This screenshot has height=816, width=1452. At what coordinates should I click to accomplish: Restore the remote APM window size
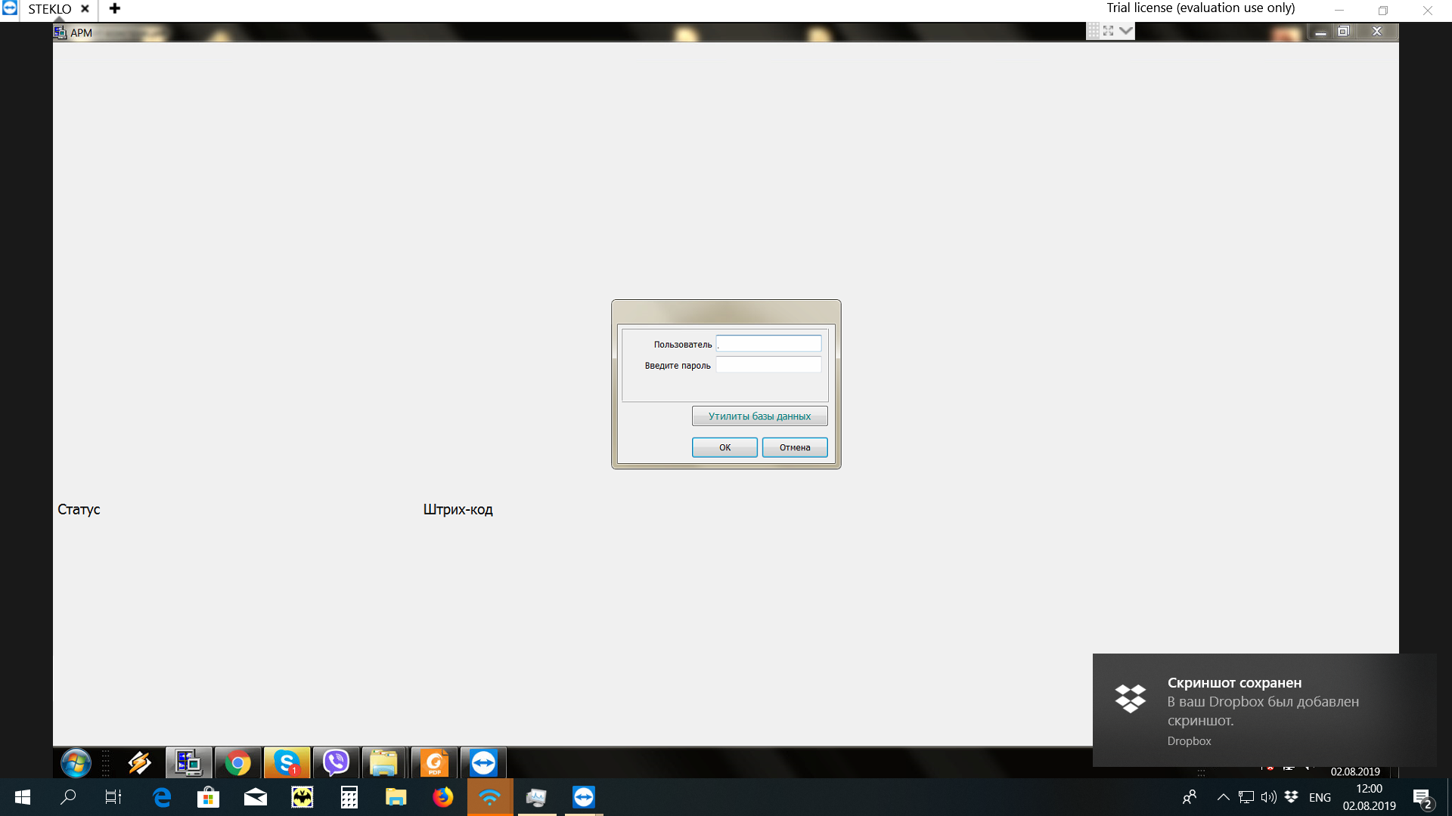1344,32
